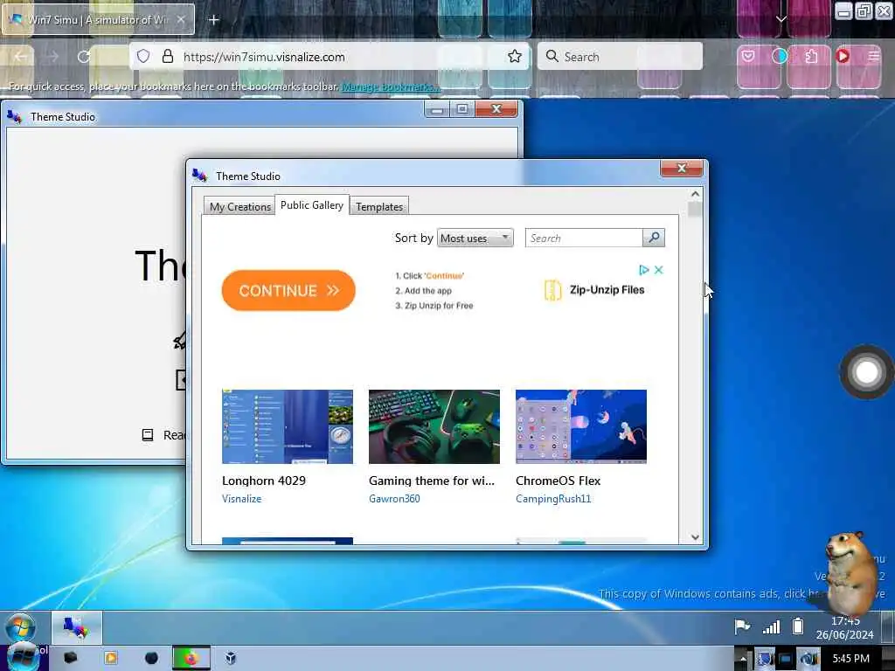The width and height of the screenshot is (895, 671).
Task: Click the ChromeOS Flex title
Action: [x=558, y=481]
